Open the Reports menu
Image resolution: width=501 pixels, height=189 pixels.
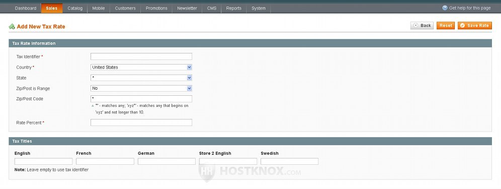pos(233,9)
